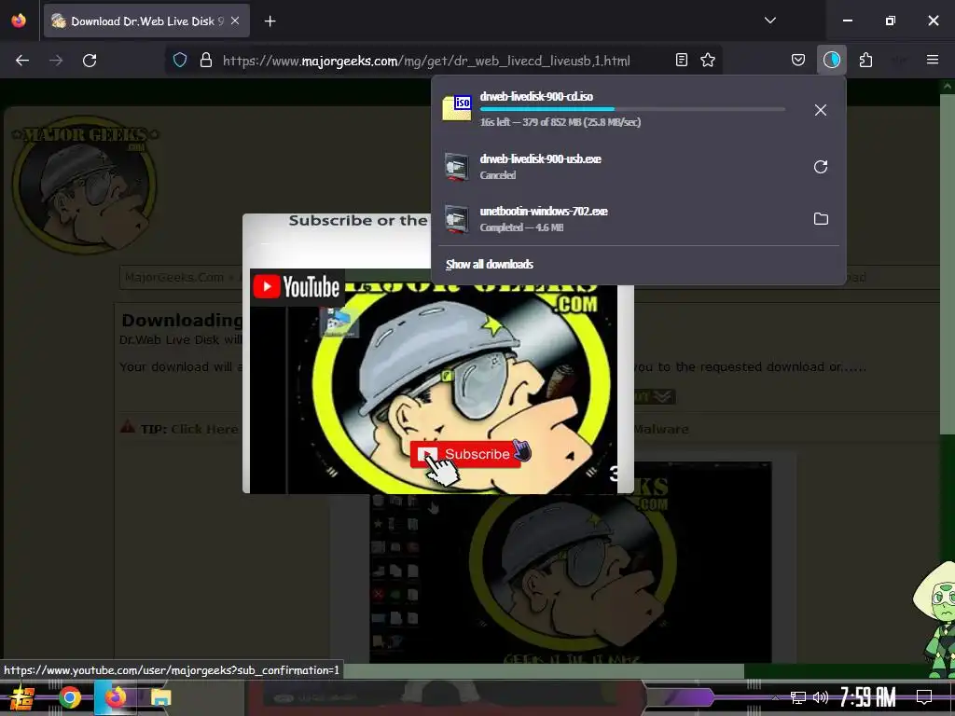Viewport: 955px width, 716px height.
Task: Open the notifications action center icon
Action: [x=924, y=697]
